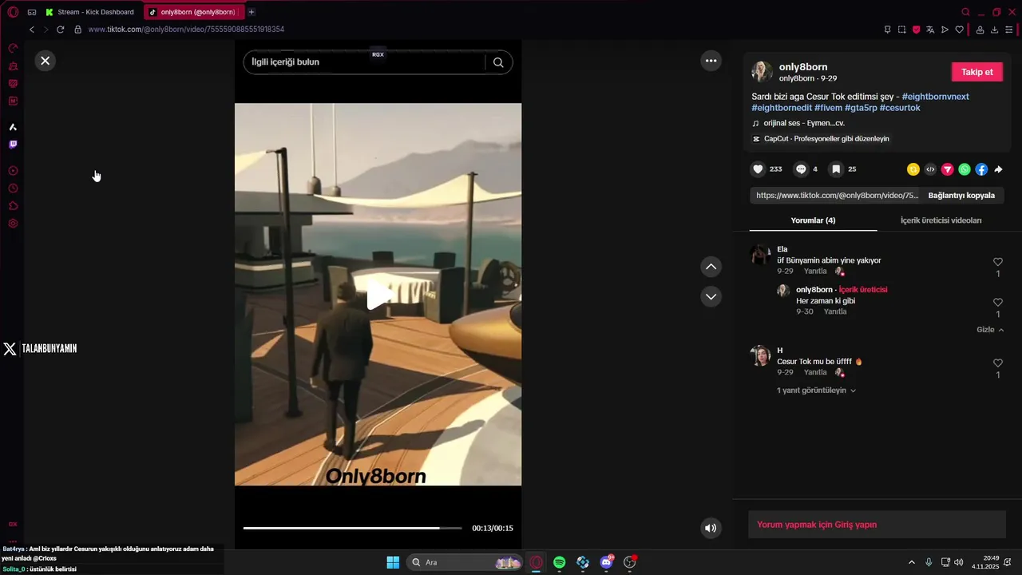The width and height of the screenshot is (1022, 575).
Task: Open Ela's commenter avatar
Action: (x=760, y=255)
